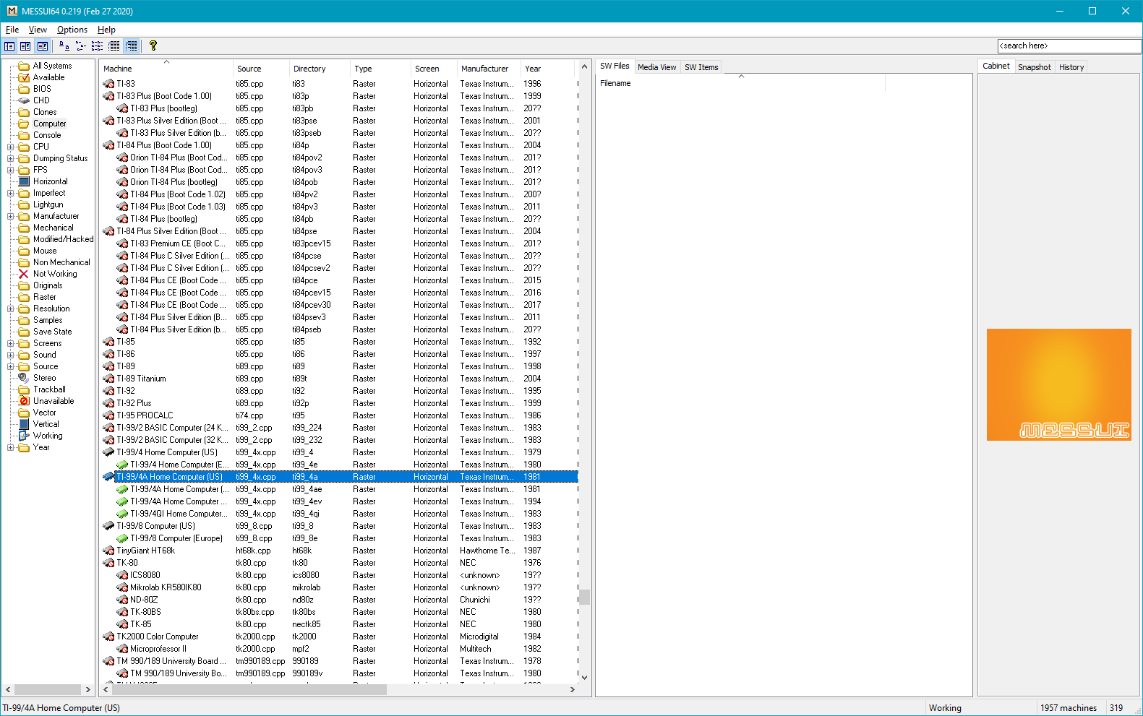Sort the list by the Manufacturer column
Image resolution: width=1143 pixels, height=716 pixels.
[x=489, y=69]
